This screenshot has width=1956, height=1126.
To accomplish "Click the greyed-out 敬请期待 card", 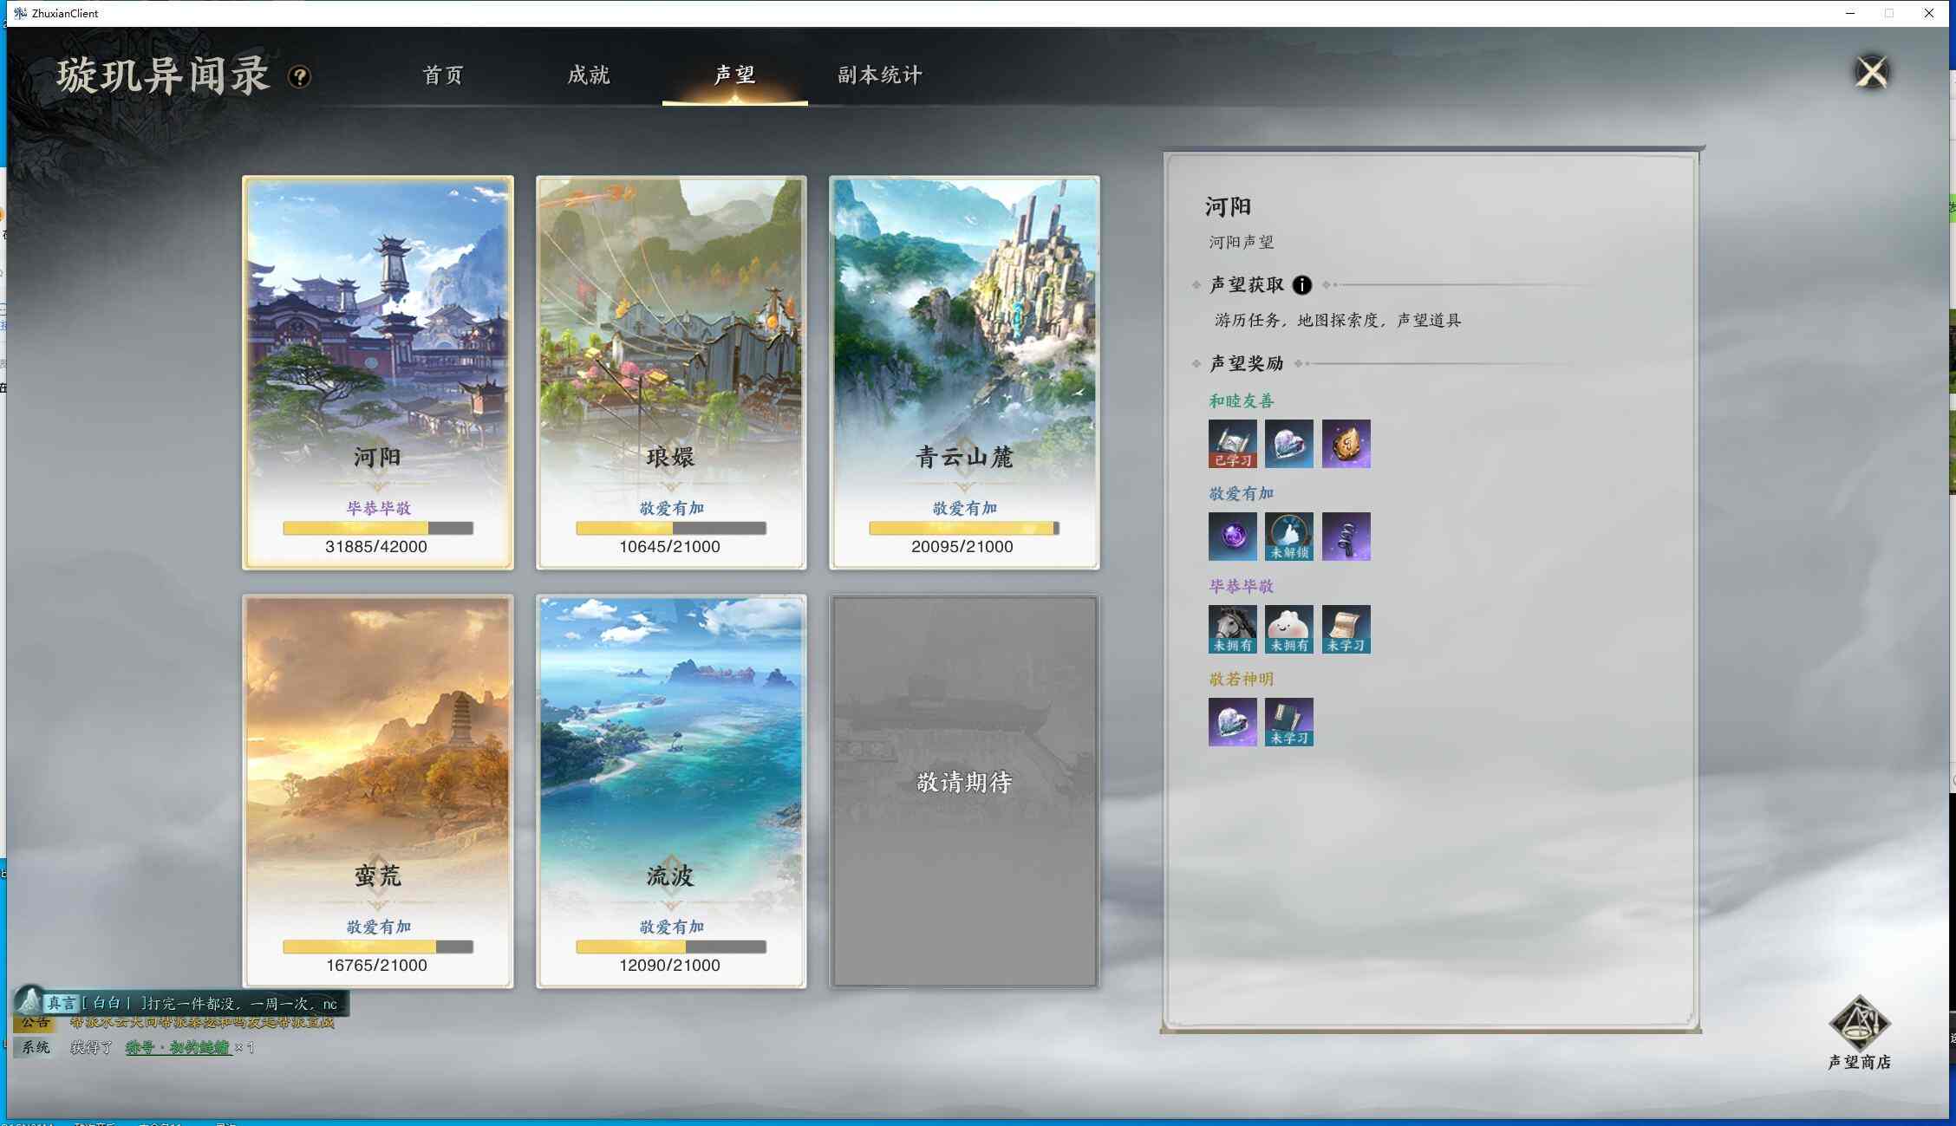I will click(964, 791).
